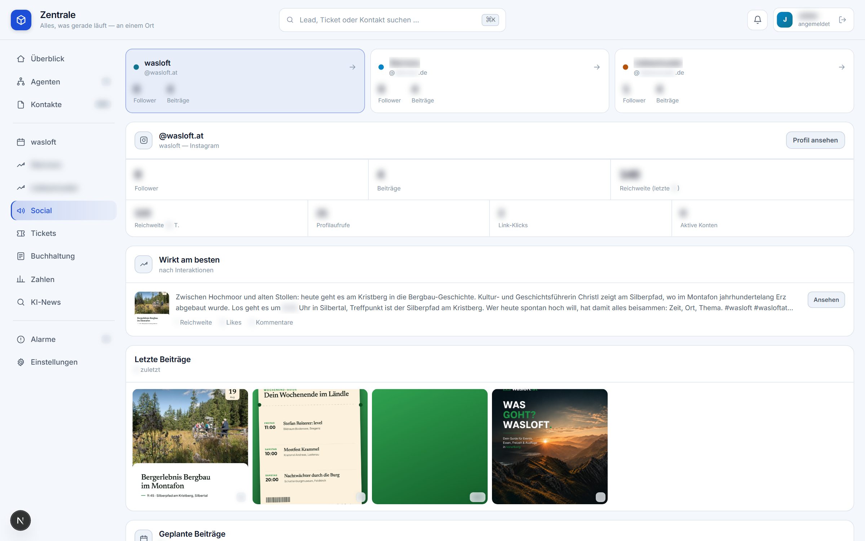The height and width of the screenshot is (541, 865).
Task: Click the Instagram icon beside @wasloft.at
Action: (143, 140)
